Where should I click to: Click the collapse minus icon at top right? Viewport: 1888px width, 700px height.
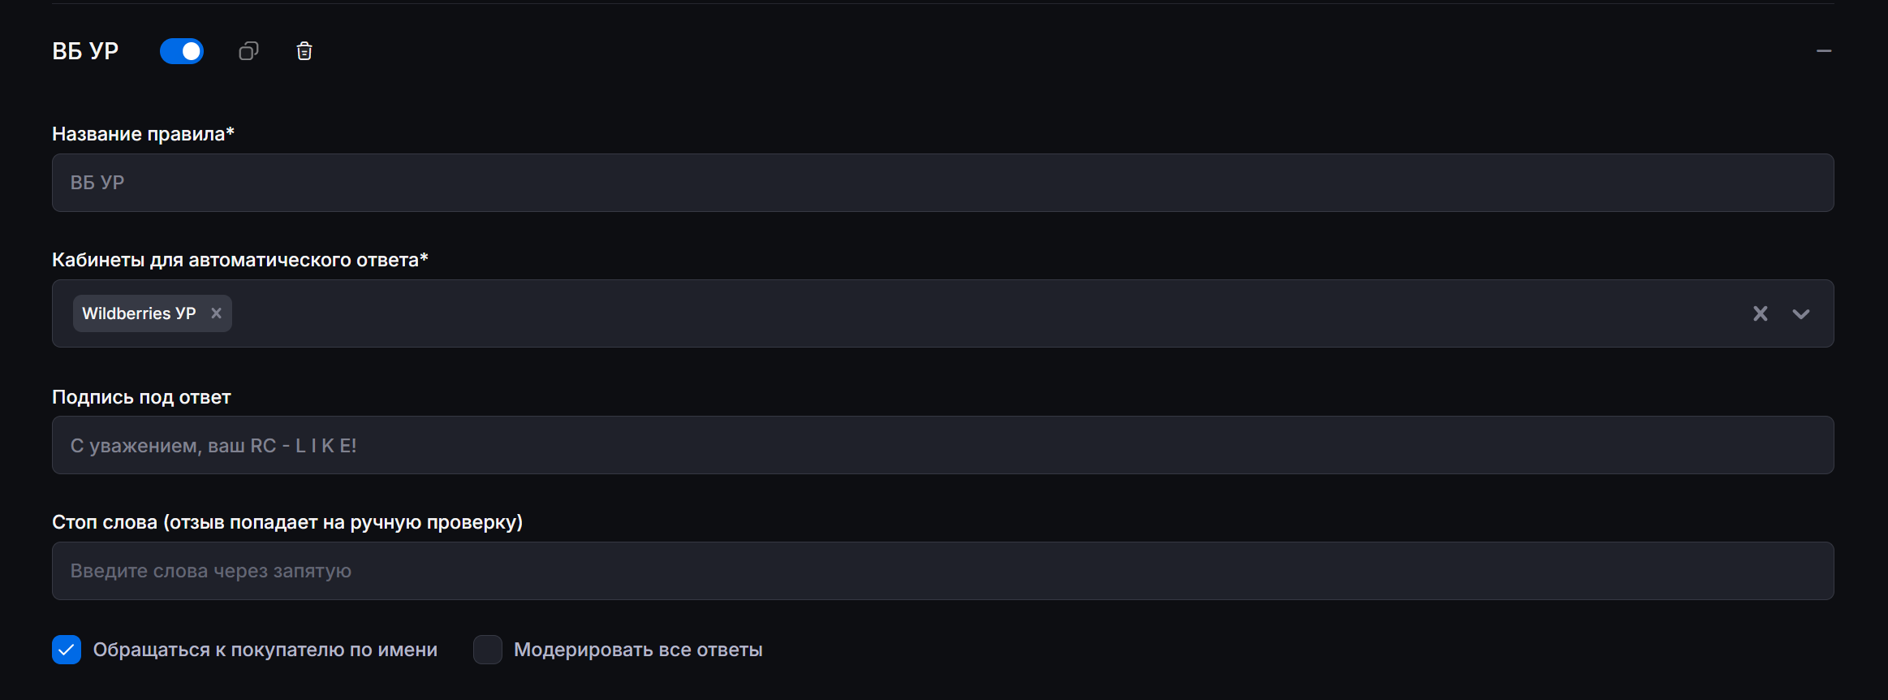pos(1825,50)
